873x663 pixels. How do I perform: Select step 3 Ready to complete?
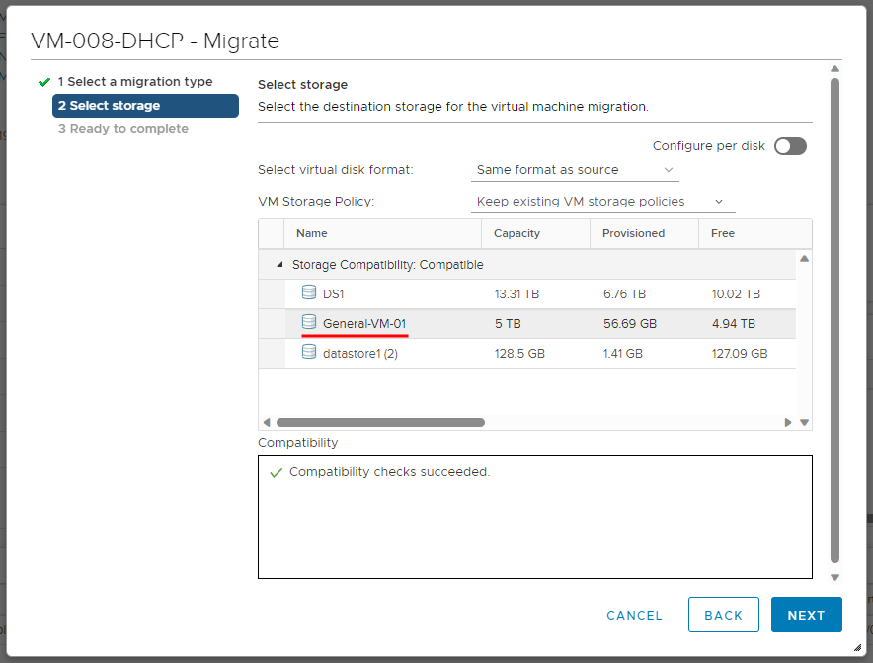[x=123, y=129]
